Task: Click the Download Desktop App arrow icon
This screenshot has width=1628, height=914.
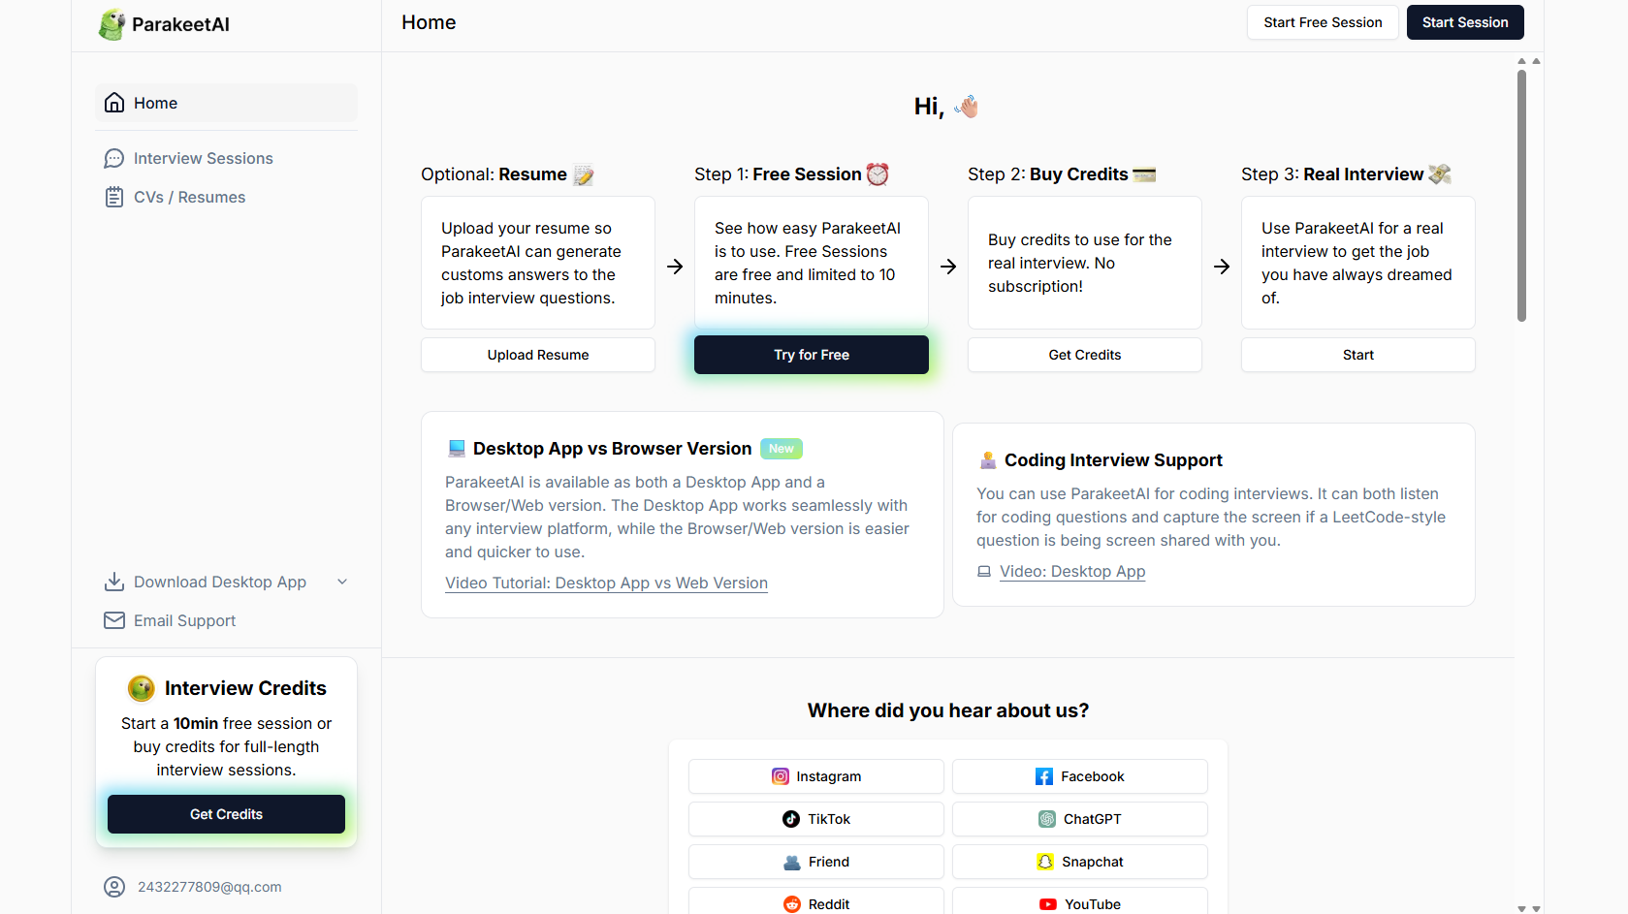Action: 114,582
